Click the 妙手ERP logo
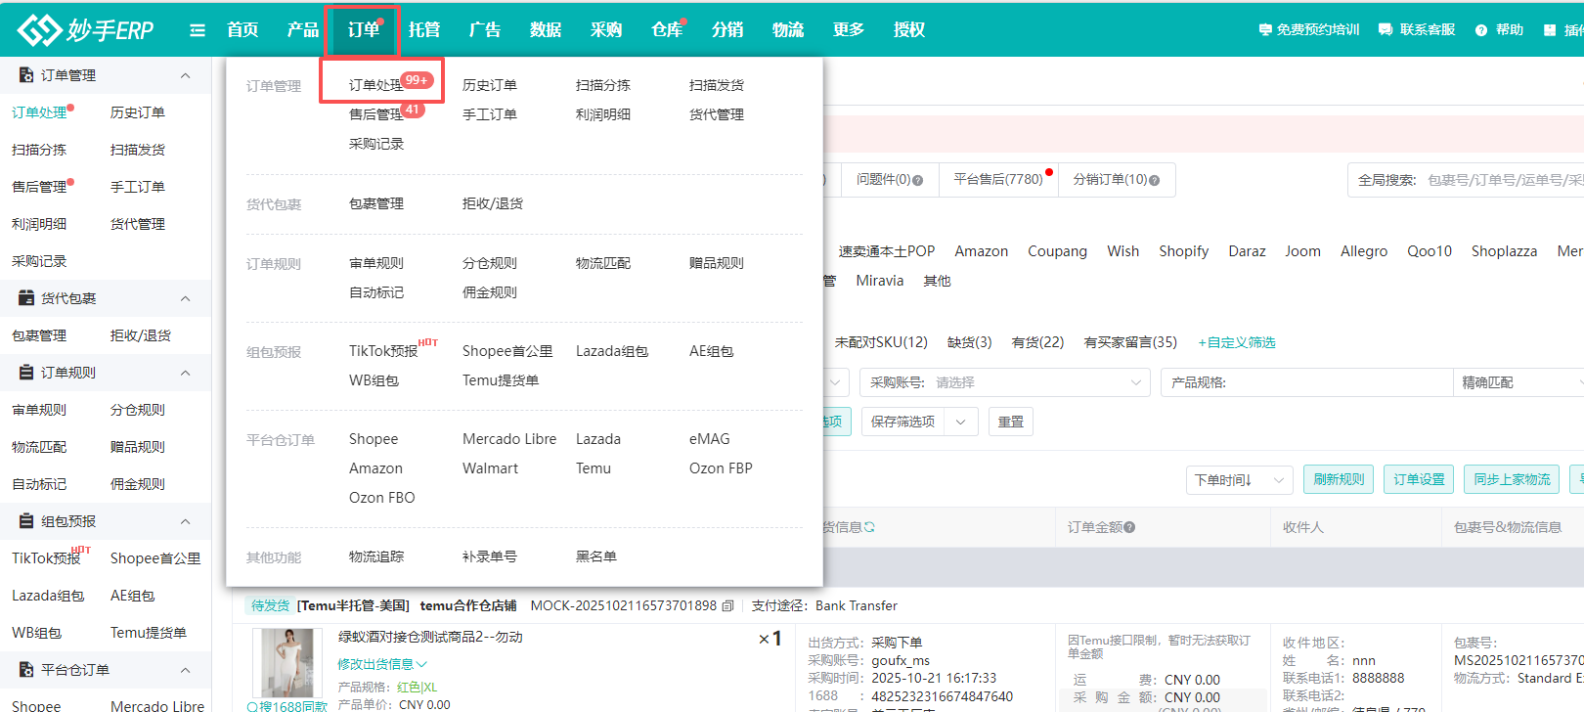 86,30
